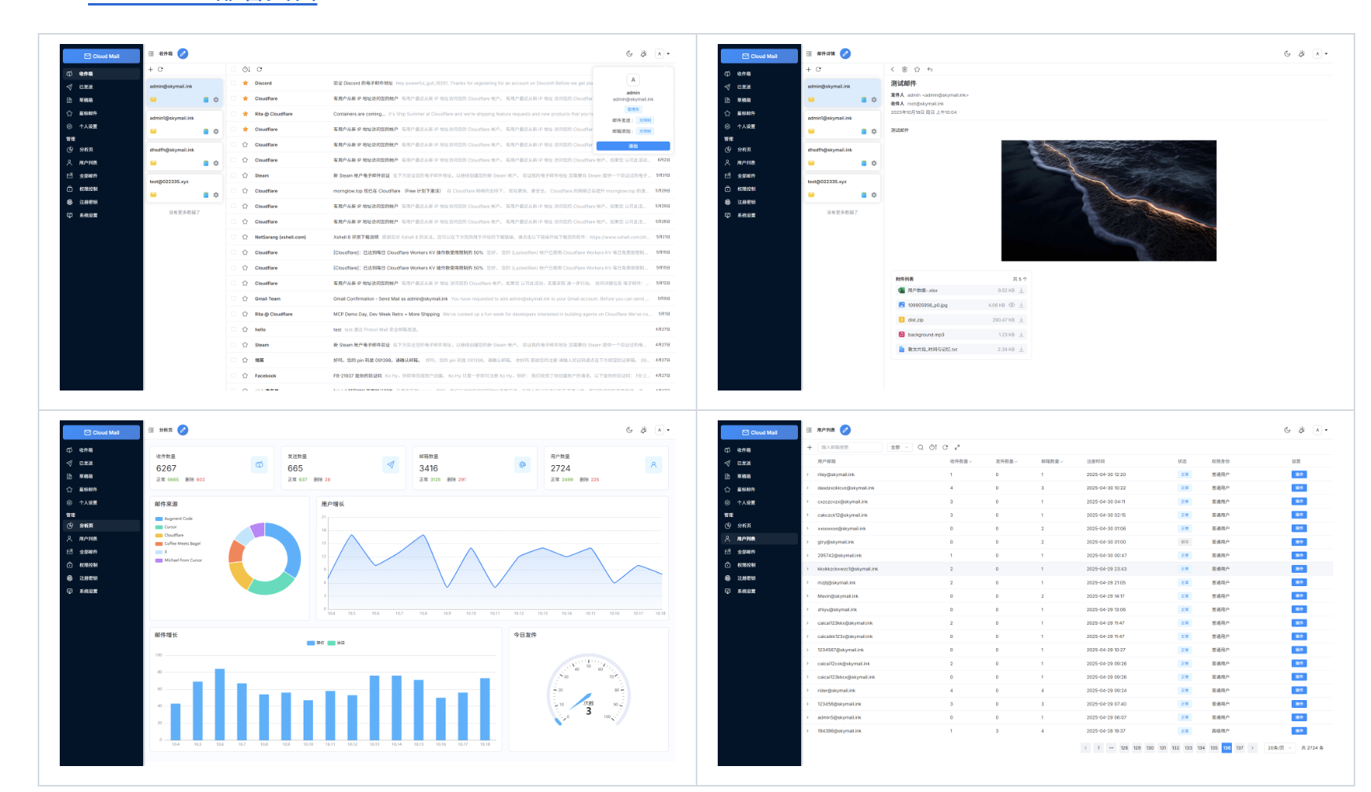
Task: Click the search magnifier in user list toolbar
Action: coord(921,447)
